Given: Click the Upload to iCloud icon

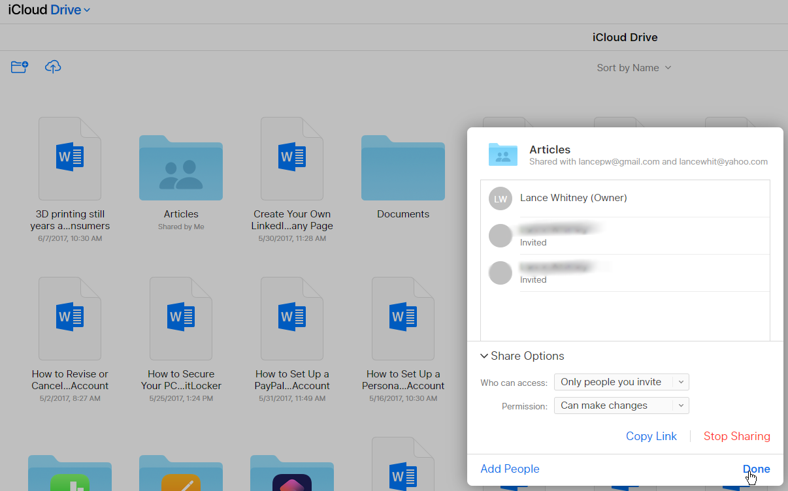Looking at the screenshot, I should (x=53, y=67).
